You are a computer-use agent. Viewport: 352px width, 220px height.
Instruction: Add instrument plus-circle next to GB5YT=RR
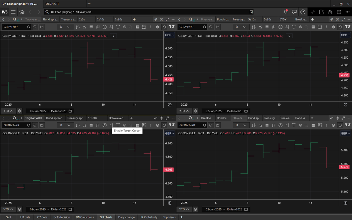211,27
